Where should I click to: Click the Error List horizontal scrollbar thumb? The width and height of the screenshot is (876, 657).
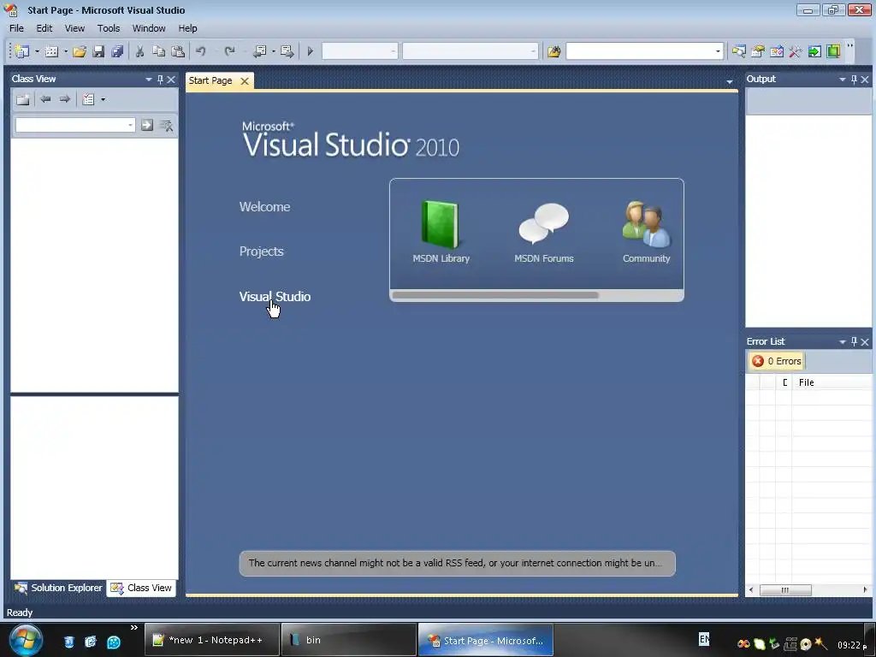coord(785,590)
